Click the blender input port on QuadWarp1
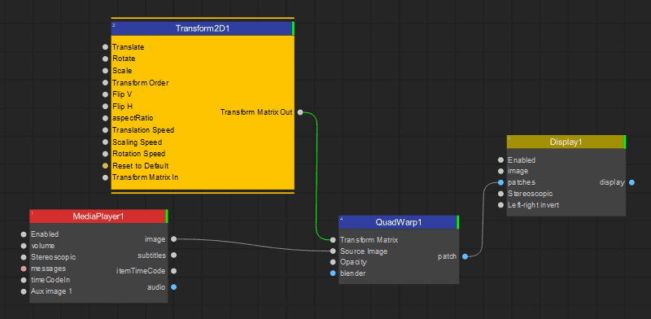The height and width of the screenshot is (319, 651). [x=333, y=273]
